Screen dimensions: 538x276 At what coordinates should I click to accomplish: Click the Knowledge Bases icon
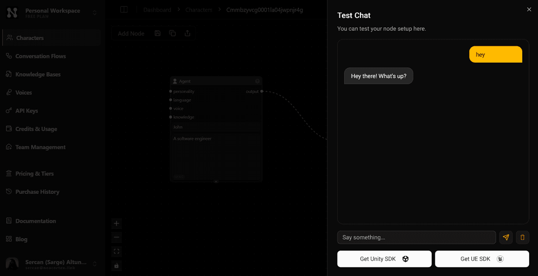click(9, 74)
